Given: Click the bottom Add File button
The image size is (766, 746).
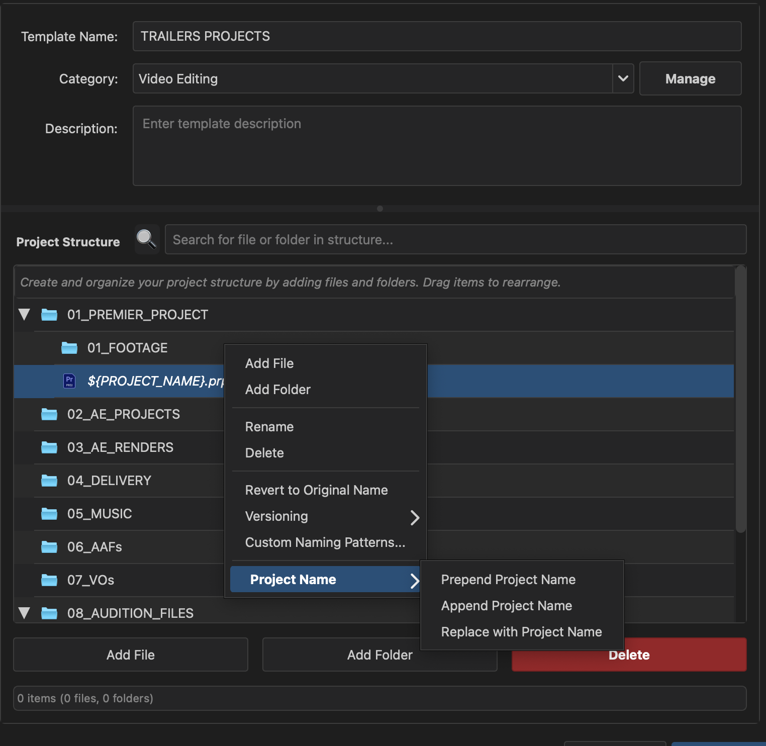Looking at the screenshot, I should 131,655.
